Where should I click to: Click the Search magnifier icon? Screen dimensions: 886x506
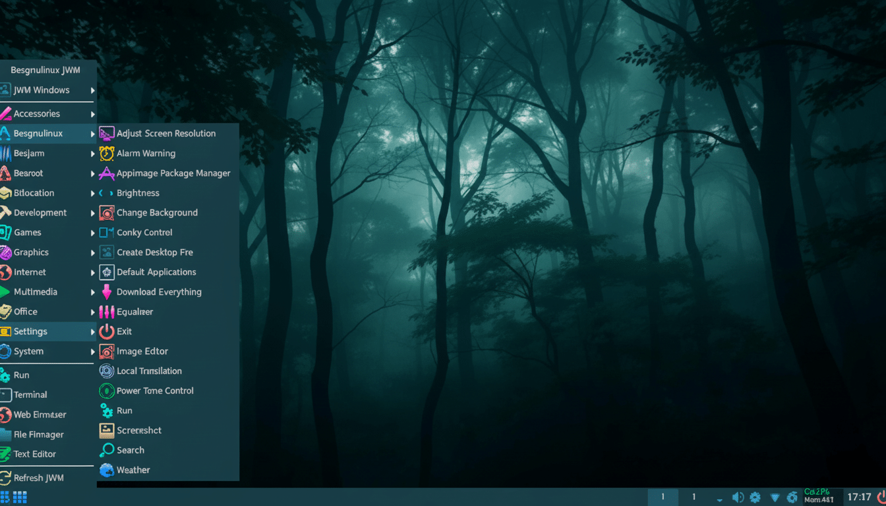click(106, 450)
